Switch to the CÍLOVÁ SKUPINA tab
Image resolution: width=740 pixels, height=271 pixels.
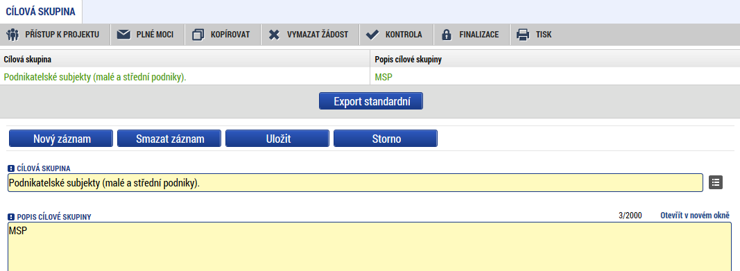pyautogui.click(x=41, y=12)
